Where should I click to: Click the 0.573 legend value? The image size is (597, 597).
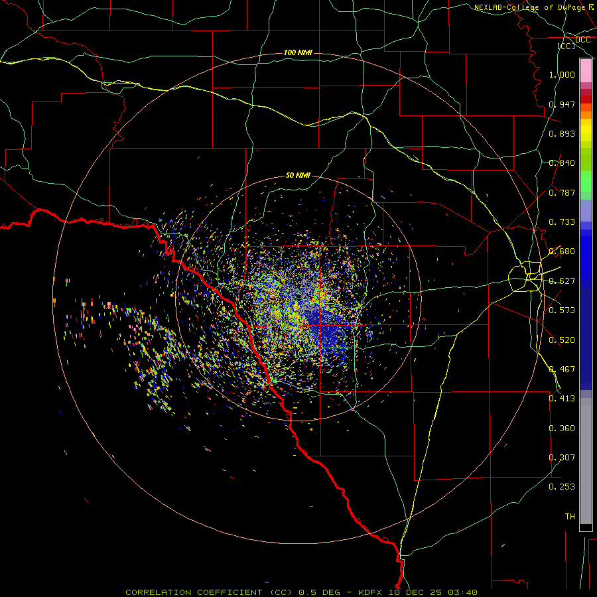562,310
